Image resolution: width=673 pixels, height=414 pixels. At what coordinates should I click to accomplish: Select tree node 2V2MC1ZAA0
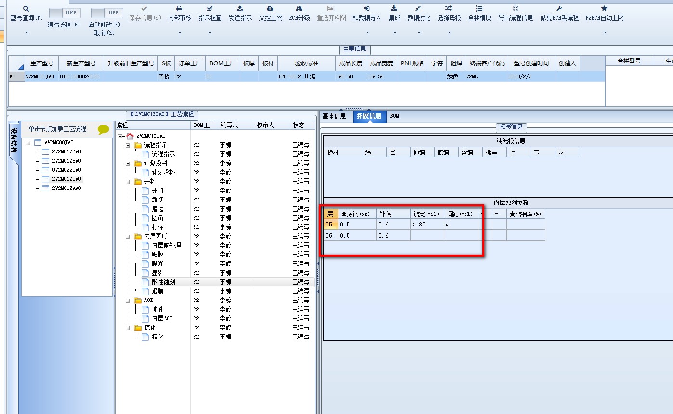[x=66, y=188]
